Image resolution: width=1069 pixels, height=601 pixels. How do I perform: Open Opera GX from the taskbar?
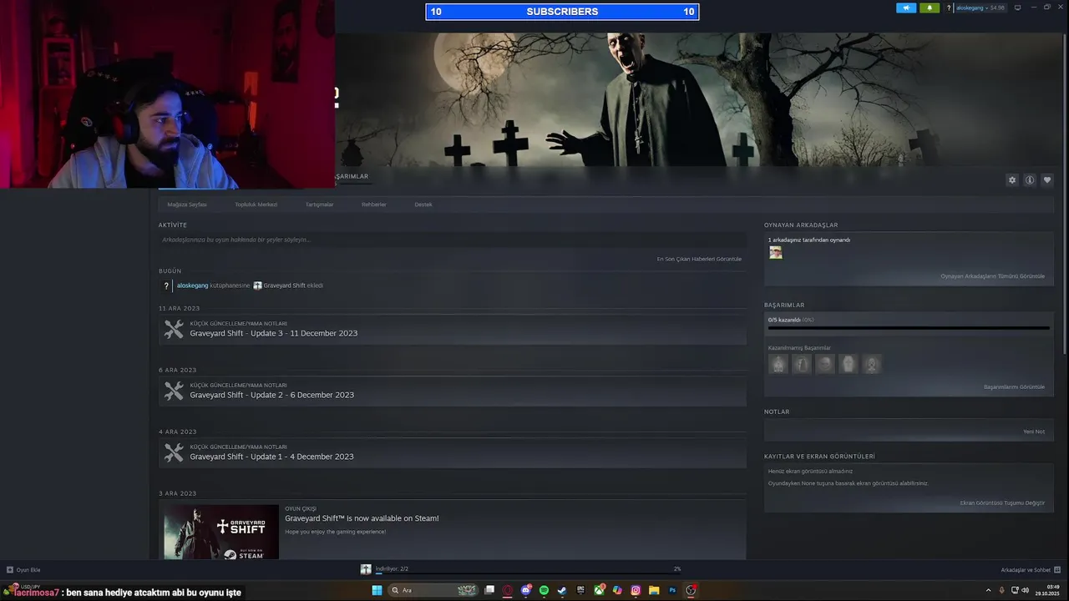point(508,590)
